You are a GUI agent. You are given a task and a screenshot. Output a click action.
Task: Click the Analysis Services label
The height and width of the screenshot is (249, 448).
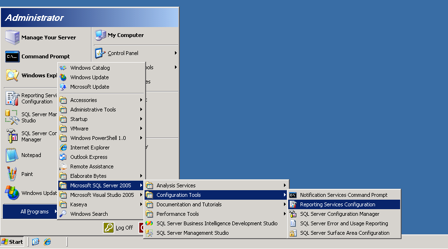tap(176, 185)
